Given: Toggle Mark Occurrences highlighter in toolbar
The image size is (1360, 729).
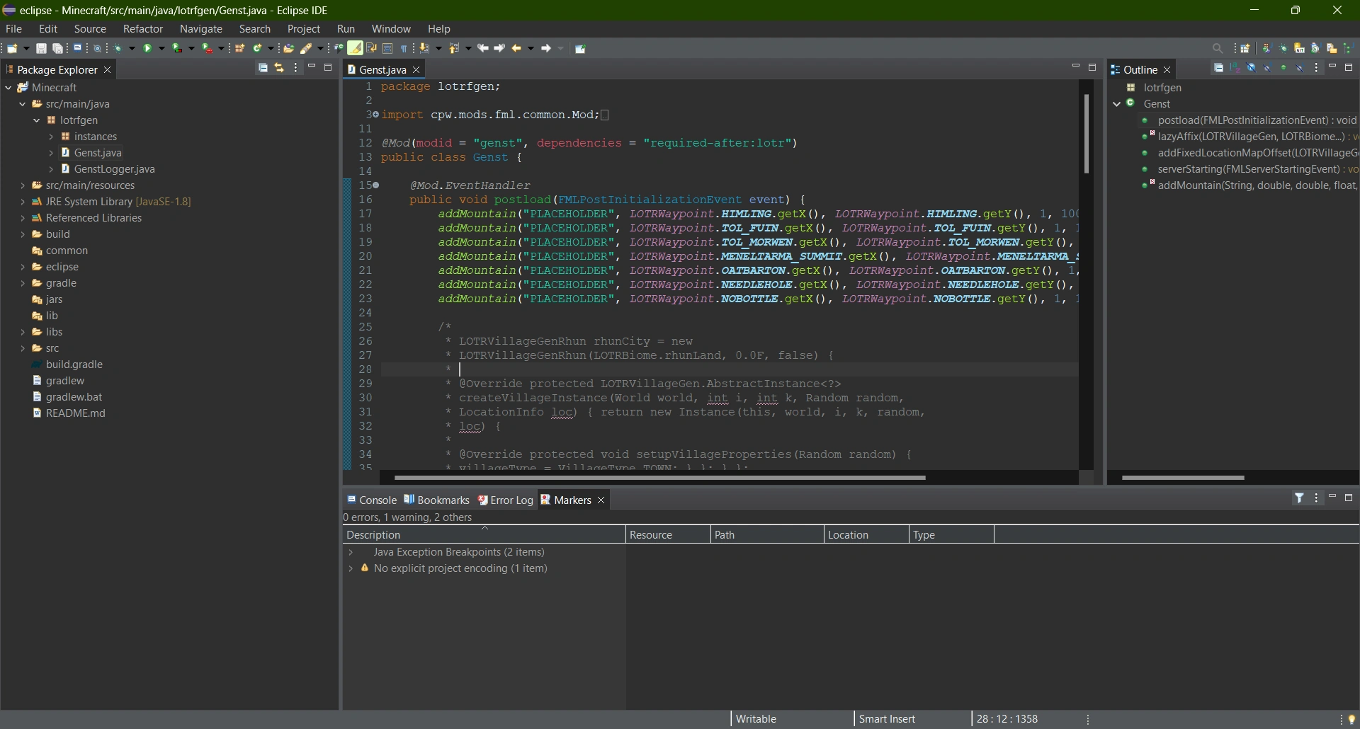Looking at the screenshot, I should [x=355, y=49].
